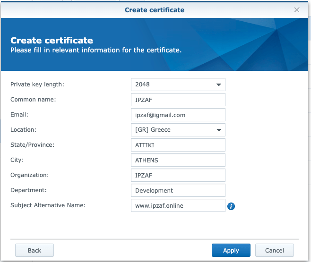This screenshot has height=262, width=311.
Task: Close the Create certificate dialog
Action: tap(296, 10)
